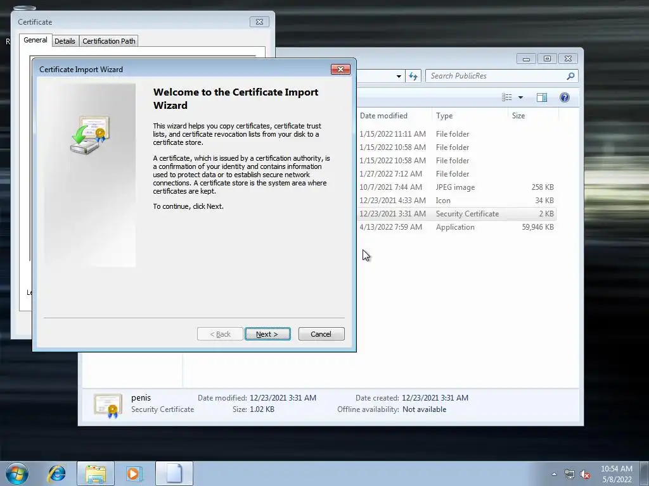
Task: Open the Windows Start menu orb
Action: (x=17, y=473)
